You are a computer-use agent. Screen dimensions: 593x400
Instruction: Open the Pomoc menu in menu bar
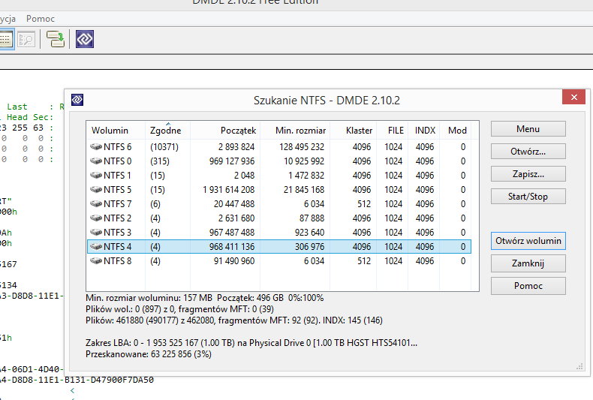point(40,19)
